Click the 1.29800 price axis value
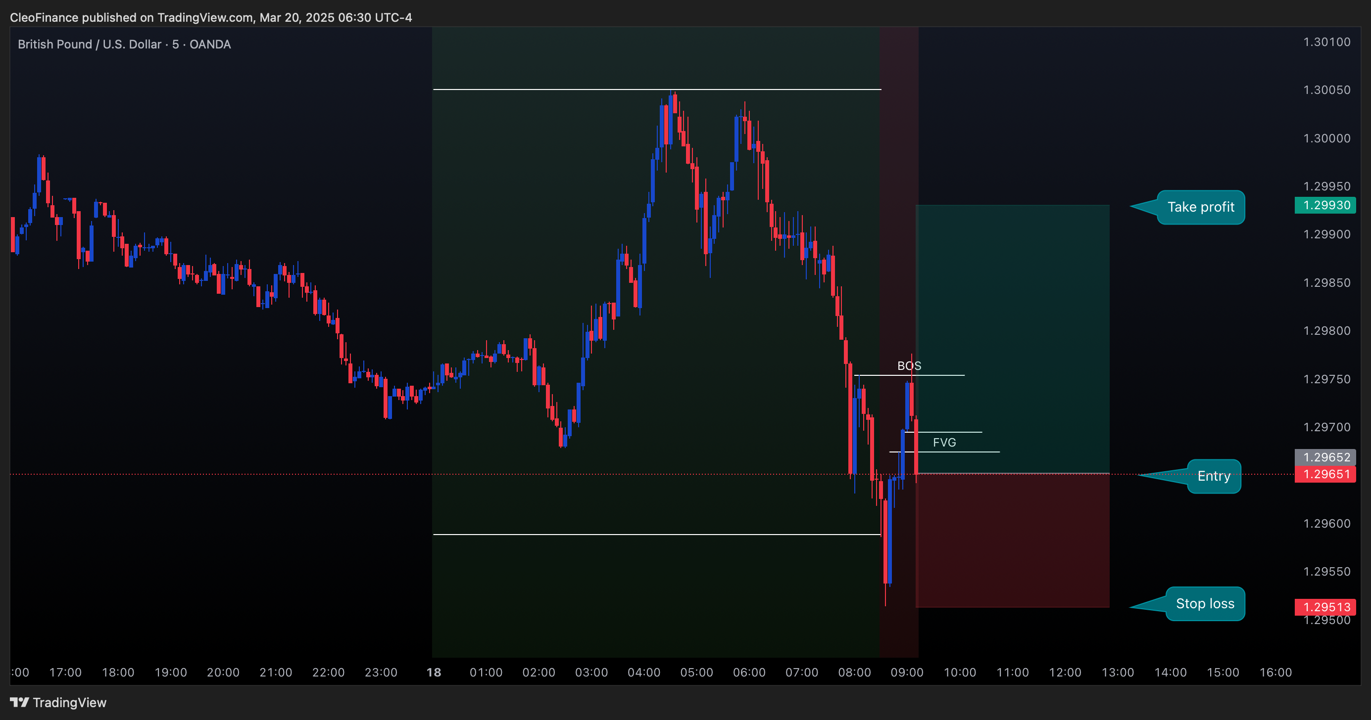The image size is (1371, 720). 1326,331
